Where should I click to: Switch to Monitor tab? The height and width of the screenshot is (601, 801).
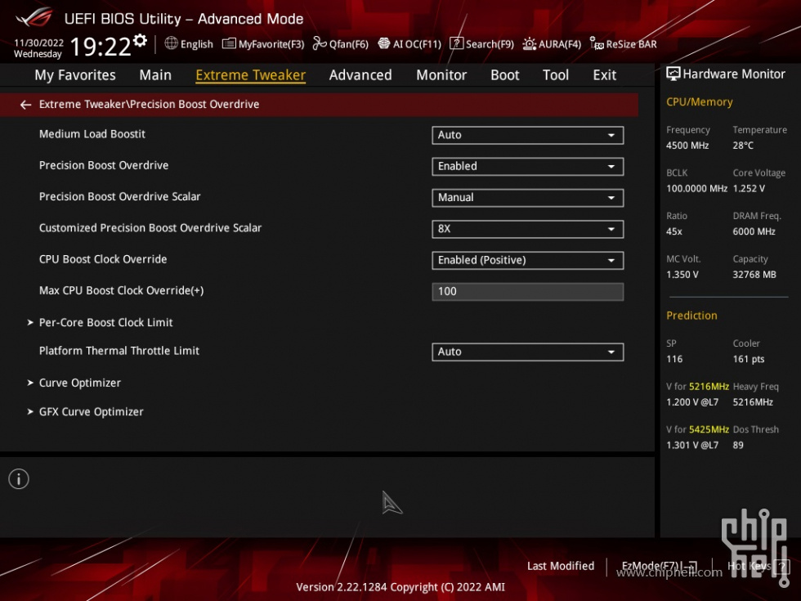(441, 75)
